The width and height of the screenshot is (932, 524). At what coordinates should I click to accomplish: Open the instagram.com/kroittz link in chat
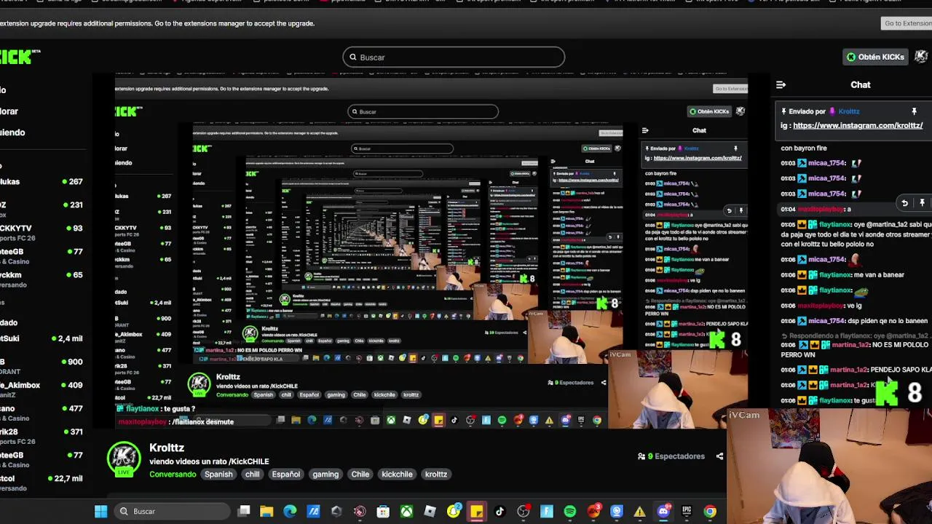[858, 125]
